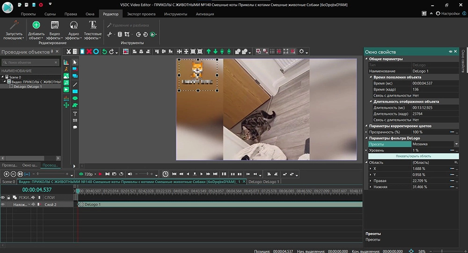Click the scissors cut icon in toolbar
The image size is (468, 253).
point(69,51)
